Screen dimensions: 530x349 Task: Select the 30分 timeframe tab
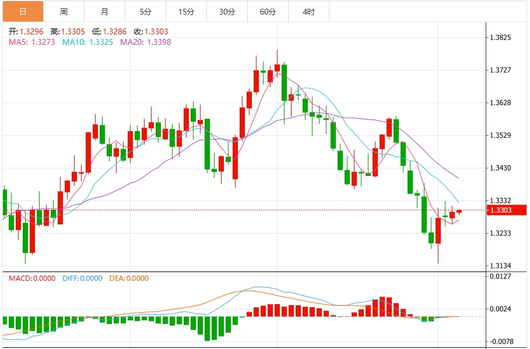point(227,12)
